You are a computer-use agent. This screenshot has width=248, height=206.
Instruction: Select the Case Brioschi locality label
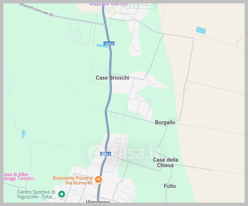[112, 78]
